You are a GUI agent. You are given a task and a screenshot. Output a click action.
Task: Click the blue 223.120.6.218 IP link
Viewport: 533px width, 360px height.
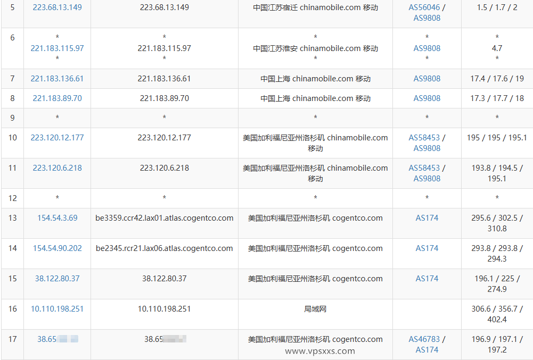pyautogui.click(x=57, y=168)
